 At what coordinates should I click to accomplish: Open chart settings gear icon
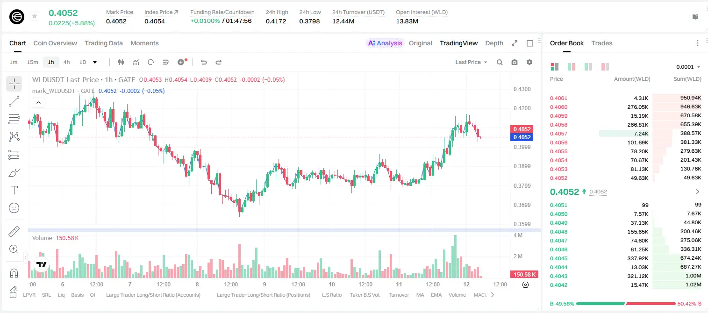(529, 62)
